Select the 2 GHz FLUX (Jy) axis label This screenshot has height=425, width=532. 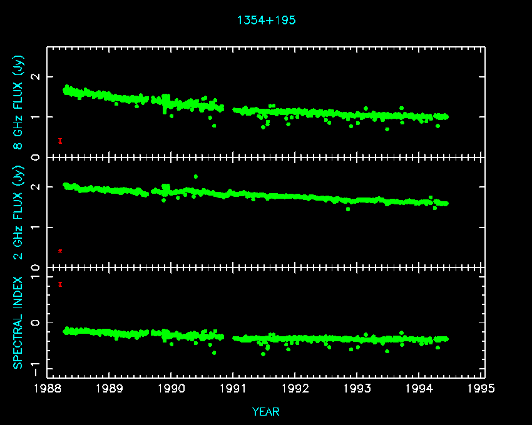point(18,212)
